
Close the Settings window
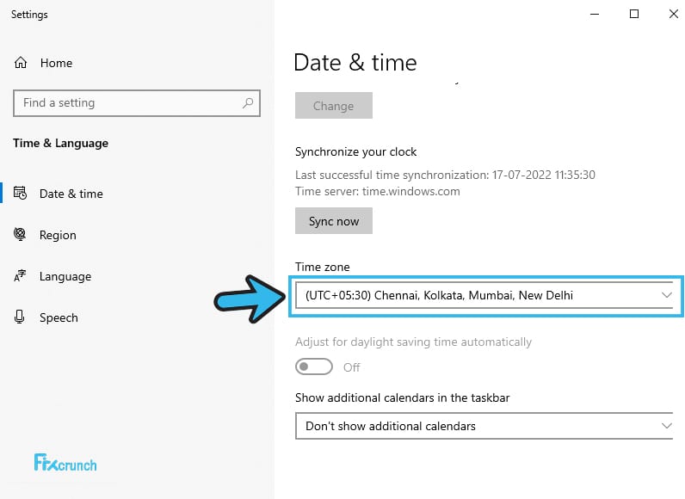pyautogui.click(x=673, y=14)
